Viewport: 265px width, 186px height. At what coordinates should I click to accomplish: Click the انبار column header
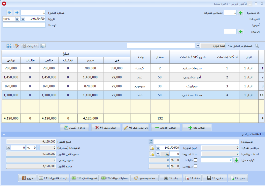coord(249,57)
